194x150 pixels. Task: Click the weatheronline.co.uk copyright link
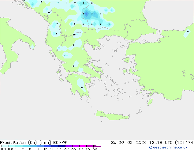click(168, 147)
